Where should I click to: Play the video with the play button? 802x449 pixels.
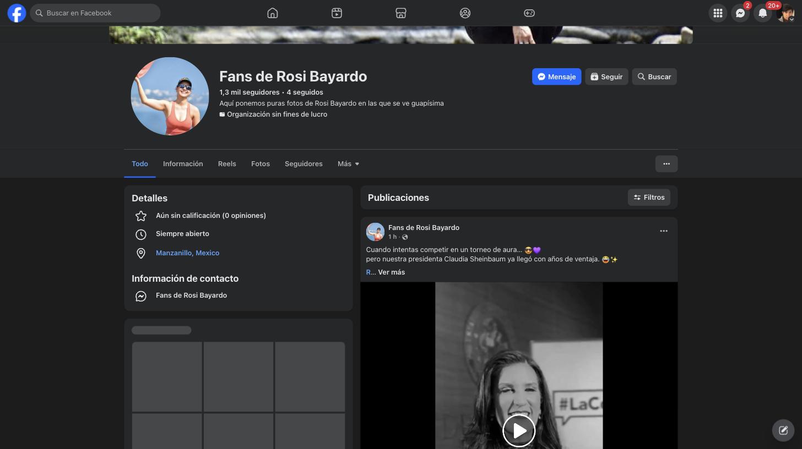click(x=519, y=430)
